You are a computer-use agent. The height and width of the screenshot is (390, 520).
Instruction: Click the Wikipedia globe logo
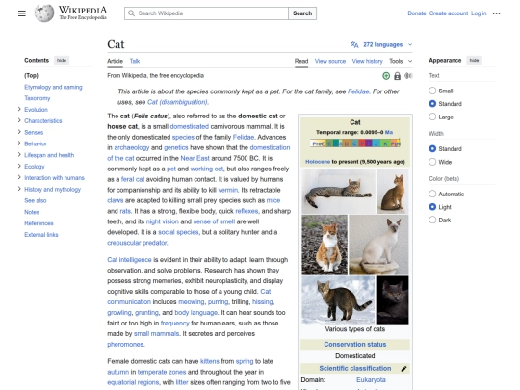coord(44,13)
